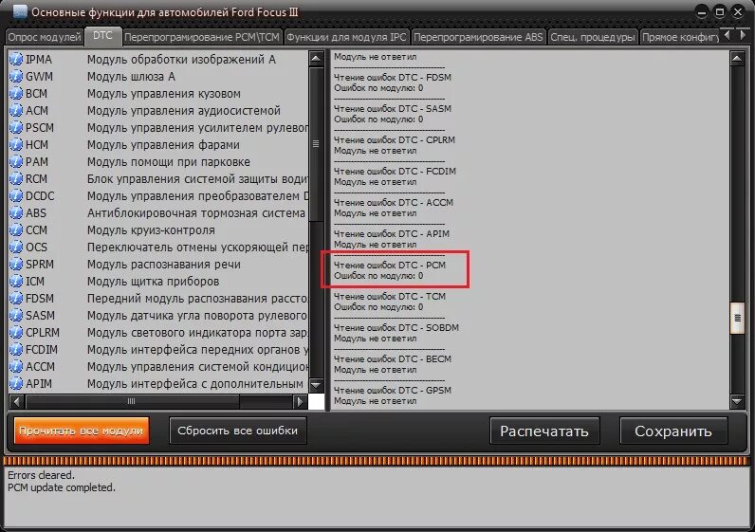The image size is (755, 532).
Task: Click the module list scroll-right arrow
Action: 300,401
